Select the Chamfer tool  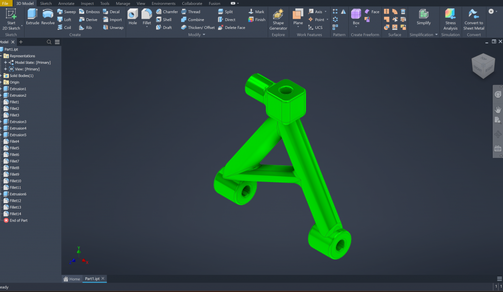(167, 12)
